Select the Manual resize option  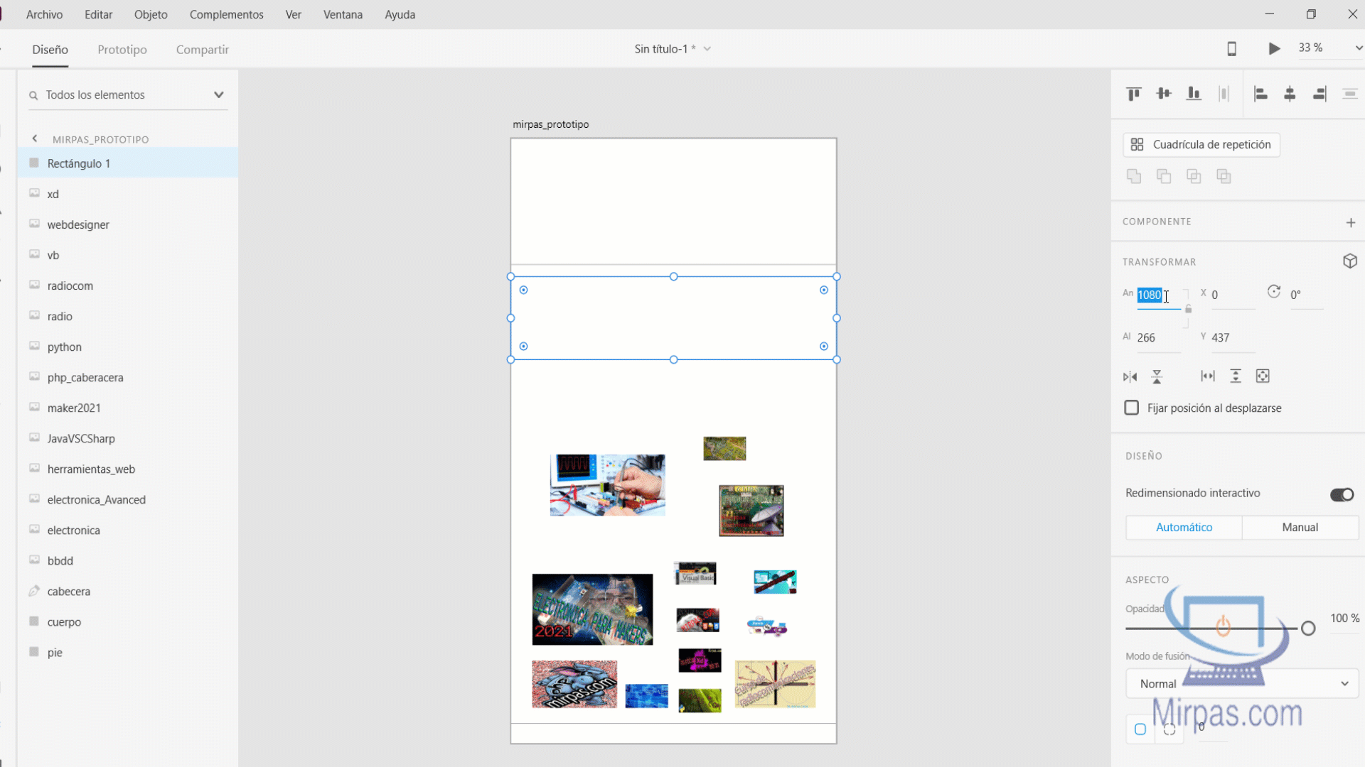click(1300, 527)
